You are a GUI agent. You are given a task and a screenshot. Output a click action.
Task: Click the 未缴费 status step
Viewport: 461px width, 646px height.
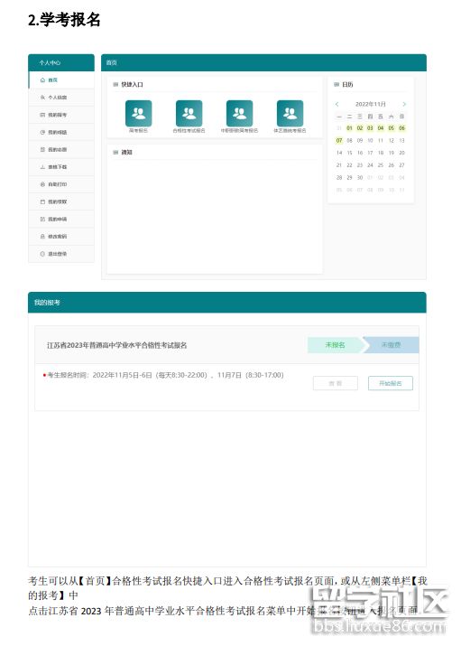(x=392, y=345)
